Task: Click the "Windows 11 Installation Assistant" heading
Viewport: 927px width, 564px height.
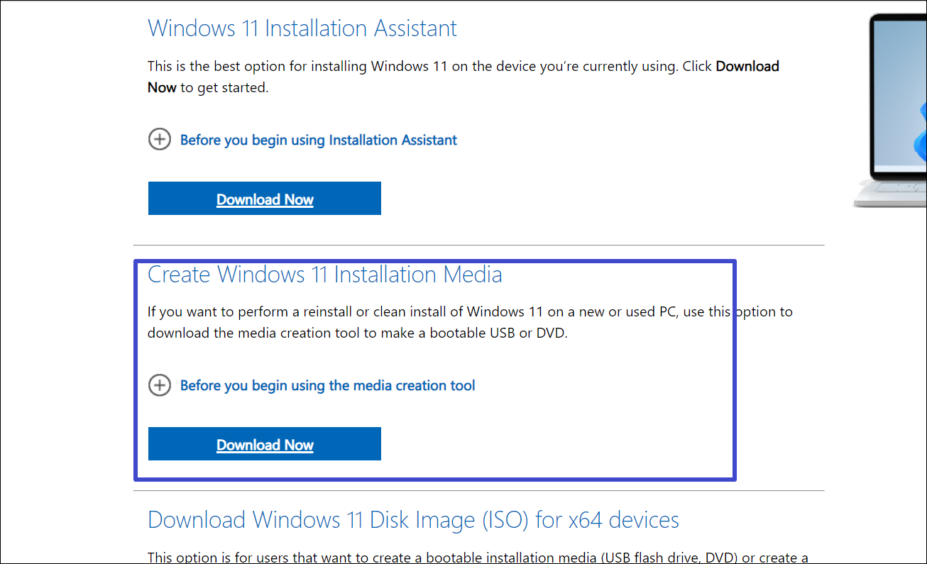Action: (302, 28)
